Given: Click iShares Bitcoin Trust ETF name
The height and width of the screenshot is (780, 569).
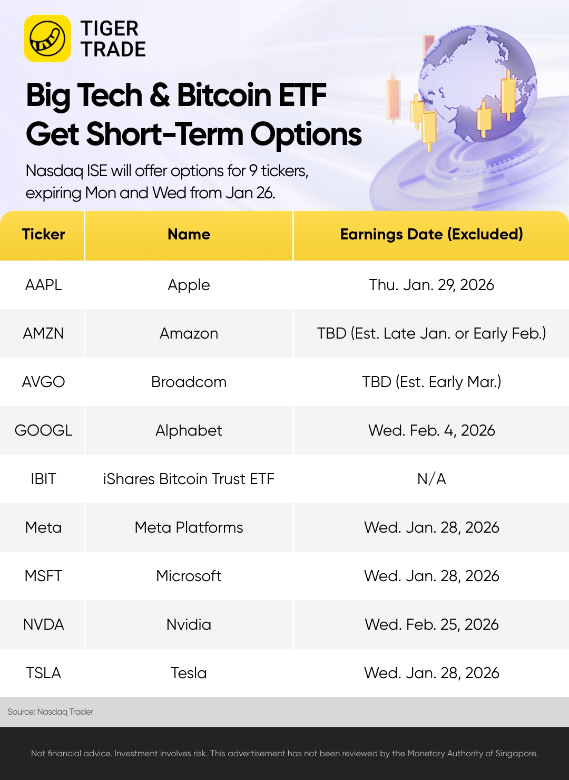Looking at the screenshot, I should (x=189, y=479).
